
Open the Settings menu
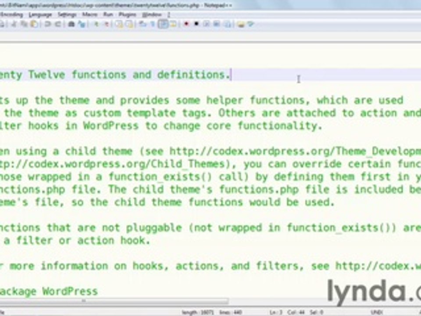67,14
